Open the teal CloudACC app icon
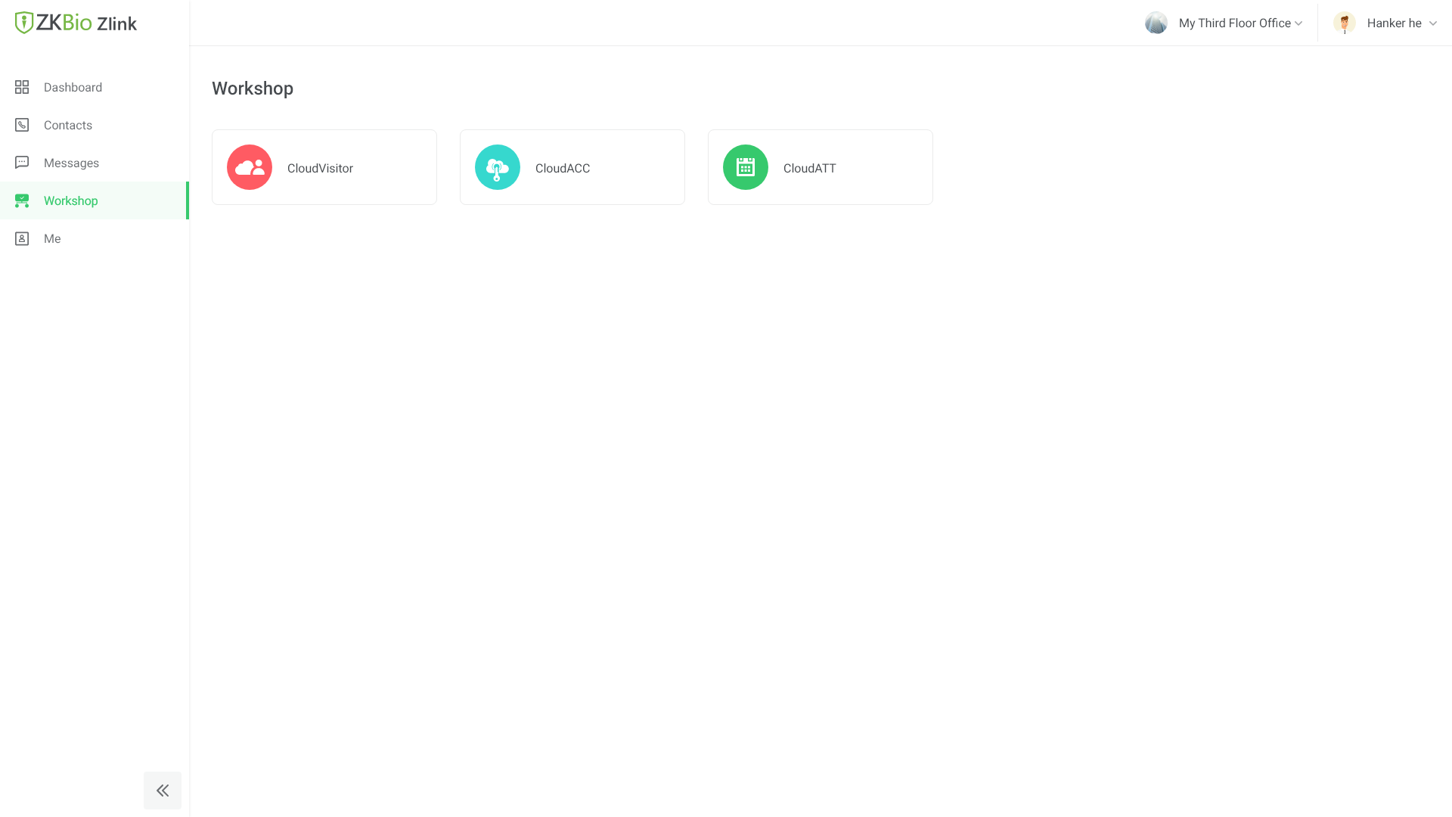1452x817 pixels. point(498,167)
